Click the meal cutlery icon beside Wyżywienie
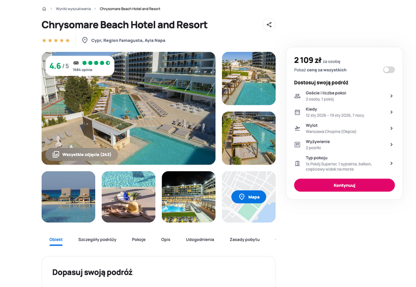Screen dimensions: 416x287 coord(297,145)
